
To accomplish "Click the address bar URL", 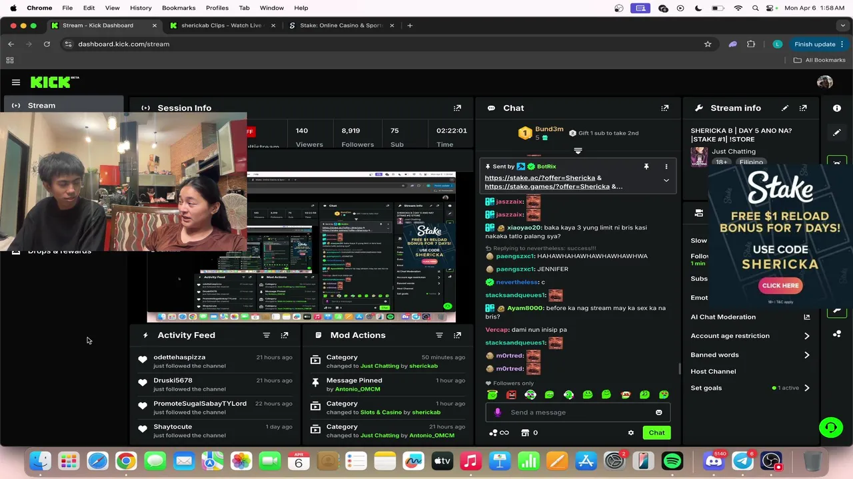I will (x=123, y=44).
